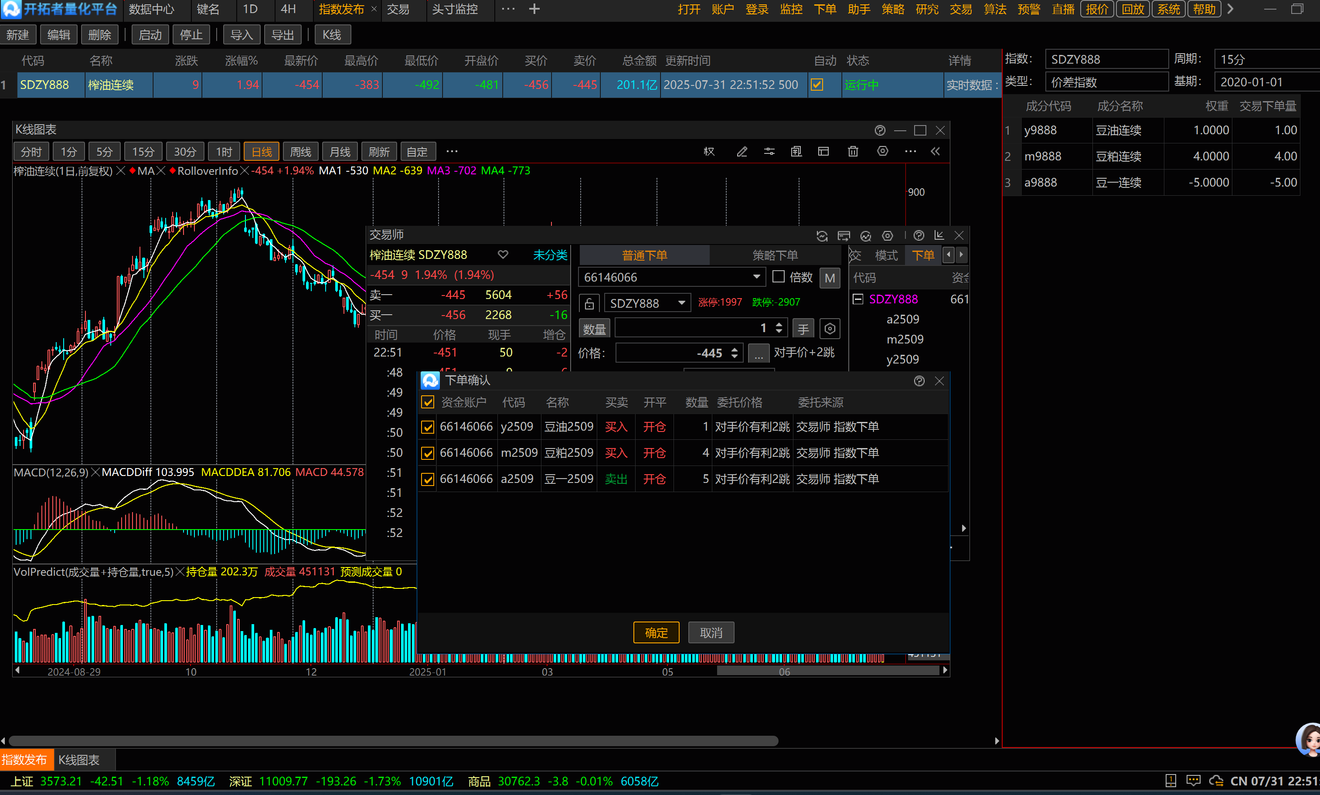Remove the MACD(12,26,9) indicator with its X

(x=95, y=472)
